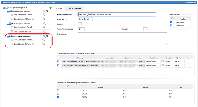Switch to Datos de Instancias tab
The image size is (198, 107).
point(74,9)
